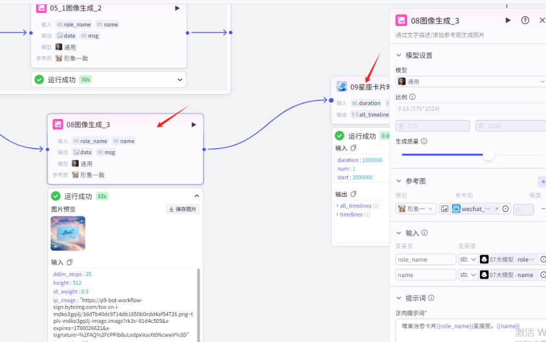Expand the 运行成功 30s run details
This screenshot has height=342, width=546.
pos(179,79)
